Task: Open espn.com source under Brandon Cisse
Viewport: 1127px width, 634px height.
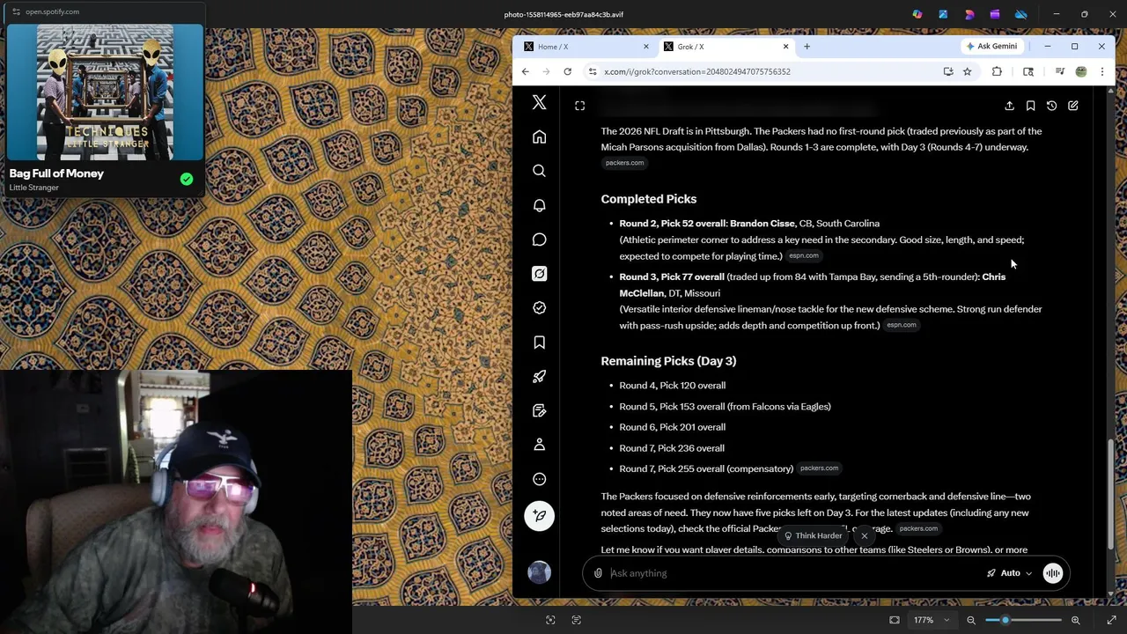Action: click(x=803, y=255)
